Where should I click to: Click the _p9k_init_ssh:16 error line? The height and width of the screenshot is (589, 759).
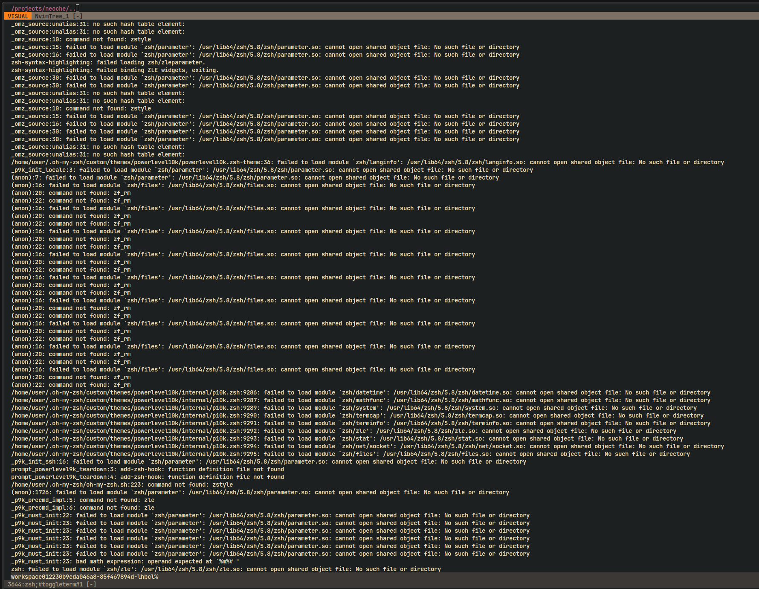pyautogui.click(x=268, y=462)
